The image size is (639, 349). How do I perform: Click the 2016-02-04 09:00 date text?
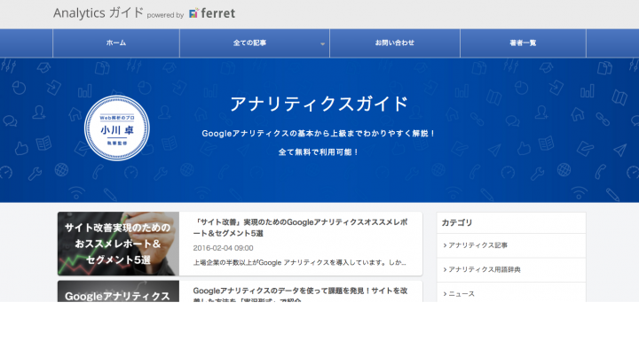click(x=223, y=248)
